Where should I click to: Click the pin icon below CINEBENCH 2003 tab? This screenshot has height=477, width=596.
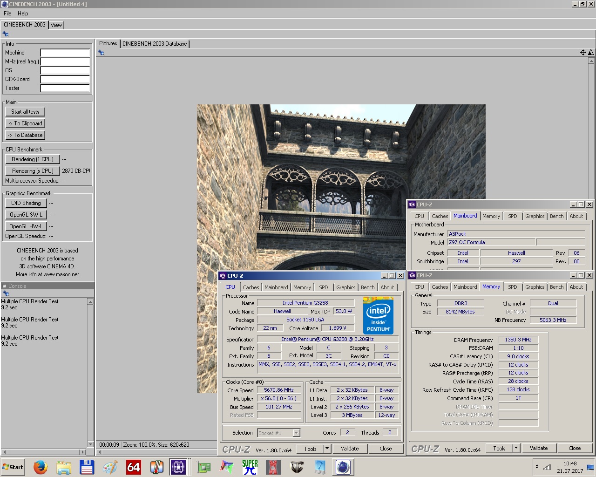click(6, 34)
